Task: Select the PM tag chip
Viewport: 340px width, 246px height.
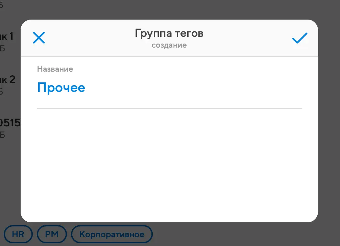Action: coord(52,234)
